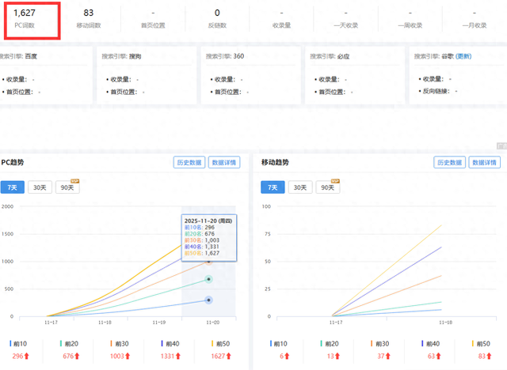Toggle the 前10 legend in 移动趋势
This screenshot has width=507, height=370.
279,344
